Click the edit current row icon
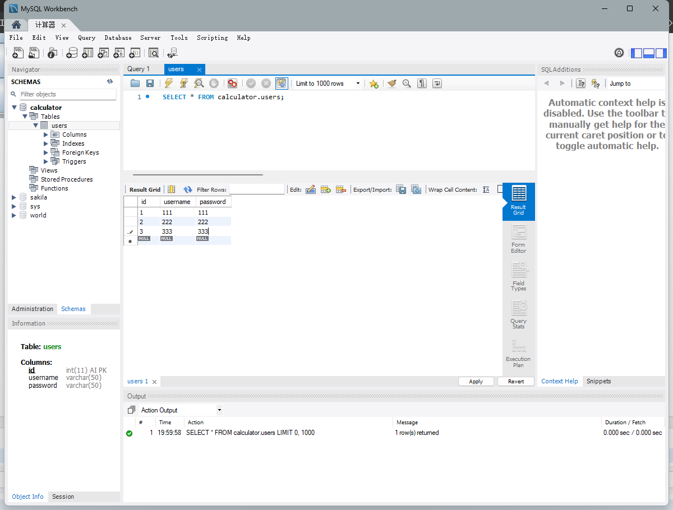673x510 pixels. [311, 189]
